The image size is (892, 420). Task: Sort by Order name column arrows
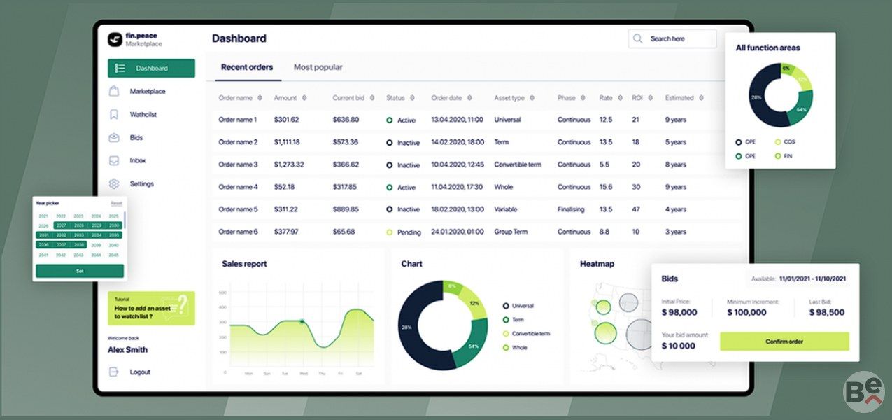pos(260,98)
